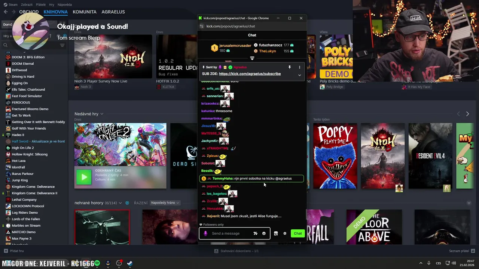Open the Poppy Playtime game cover
This screenshot has height=269, width=479.
pyautogui.click(x=335, y=156)
